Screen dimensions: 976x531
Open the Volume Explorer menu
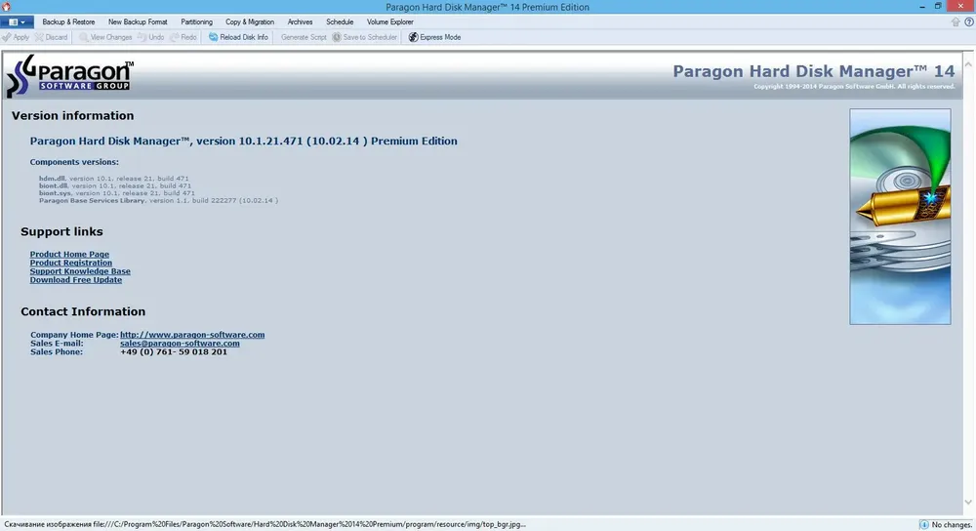(x=390, y=21)
